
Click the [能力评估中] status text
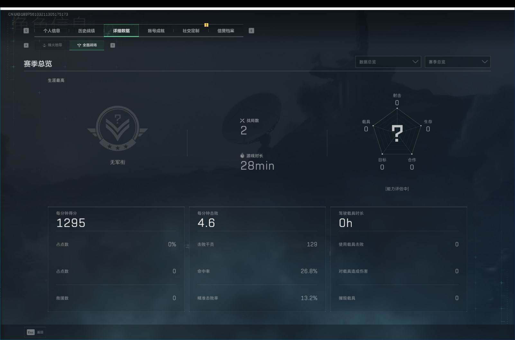click(x=397, y=189)
